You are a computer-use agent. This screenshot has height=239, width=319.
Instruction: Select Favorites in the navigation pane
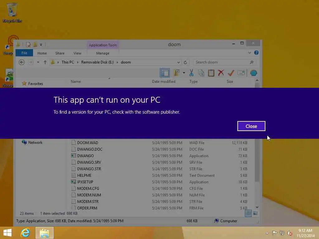[x=36, y=83]
